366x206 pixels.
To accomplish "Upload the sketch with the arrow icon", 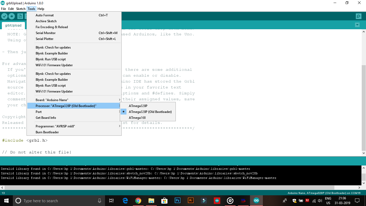I will [12, 16].
